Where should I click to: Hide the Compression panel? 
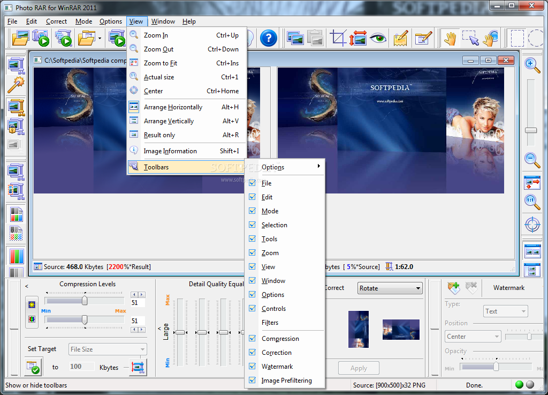coord(253,338)
